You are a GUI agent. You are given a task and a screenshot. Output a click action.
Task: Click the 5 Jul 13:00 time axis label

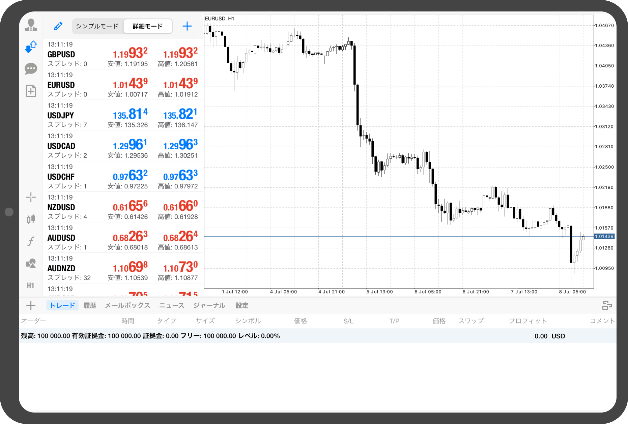[380, 292]
